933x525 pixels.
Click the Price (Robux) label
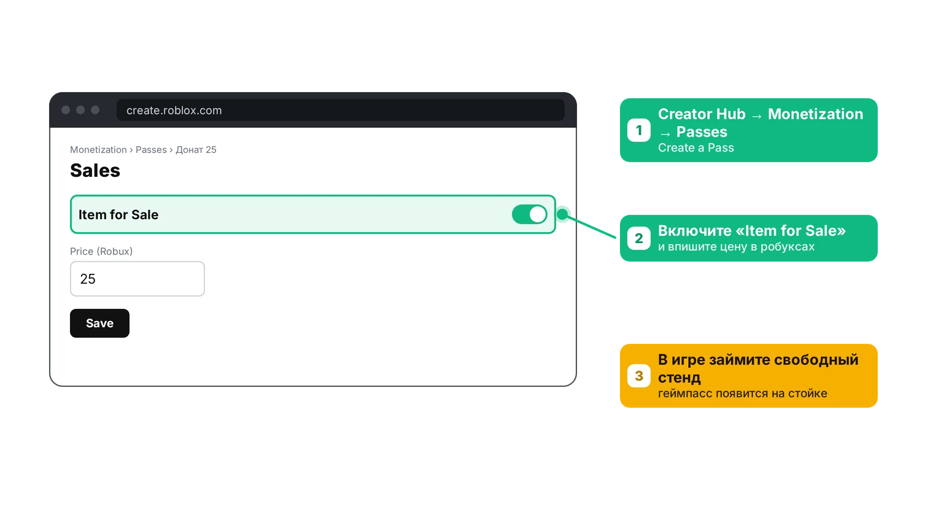[x=101, y=251]
